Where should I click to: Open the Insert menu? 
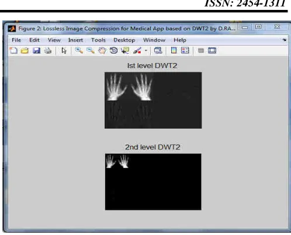(x=75, y=40)
